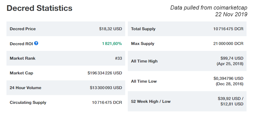Click the 24 Hour Volume label
The image size is (253, 116).
(26, 88)
